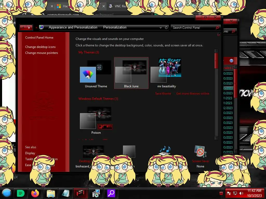Launch Firefox from the taskbar
This screenshot has height=199, width=266.
(x=35, y=193)
